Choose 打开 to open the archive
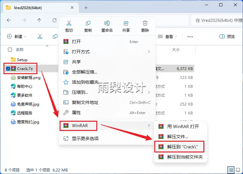This screenshot has width=243, height=174. (x=107, y=42)
